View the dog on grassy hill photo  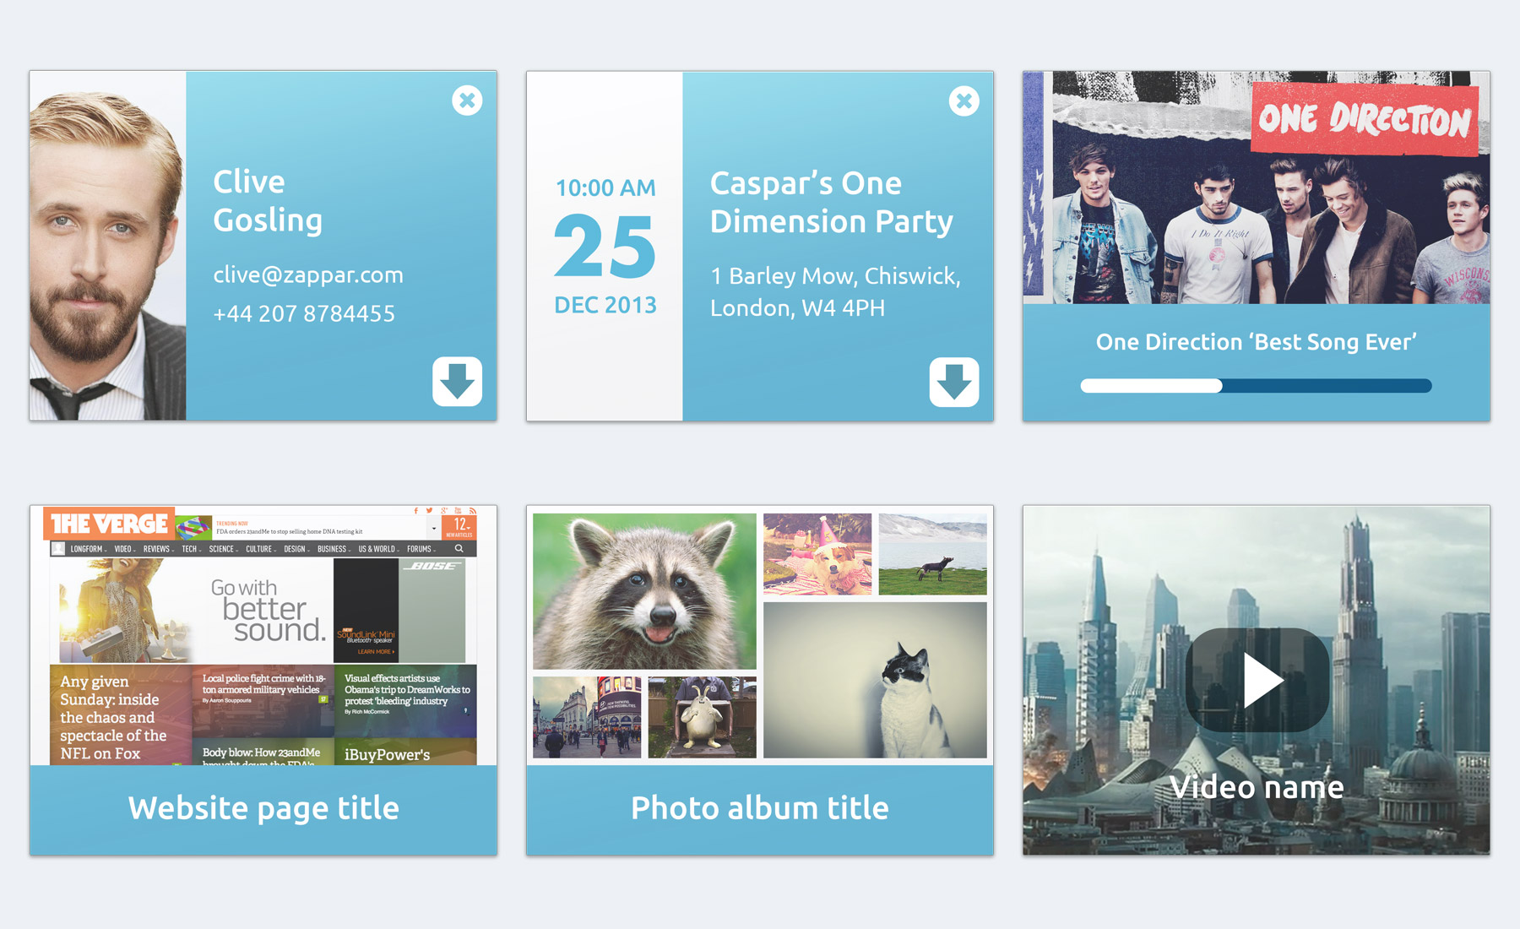pos(933,554)
